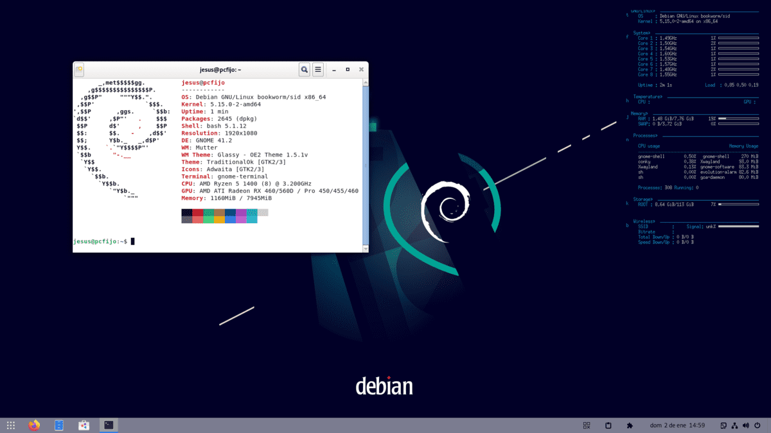This screenshot has width=771, height=433.
Task: Maximize the terminal window
Action: [348, 69]
